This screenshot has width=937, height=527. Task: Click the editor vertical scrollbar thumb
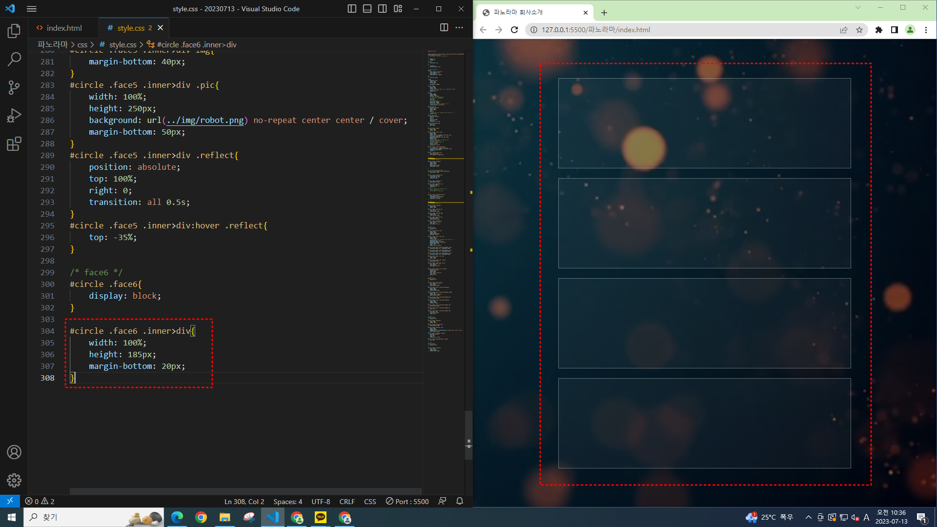coord(468,435)
